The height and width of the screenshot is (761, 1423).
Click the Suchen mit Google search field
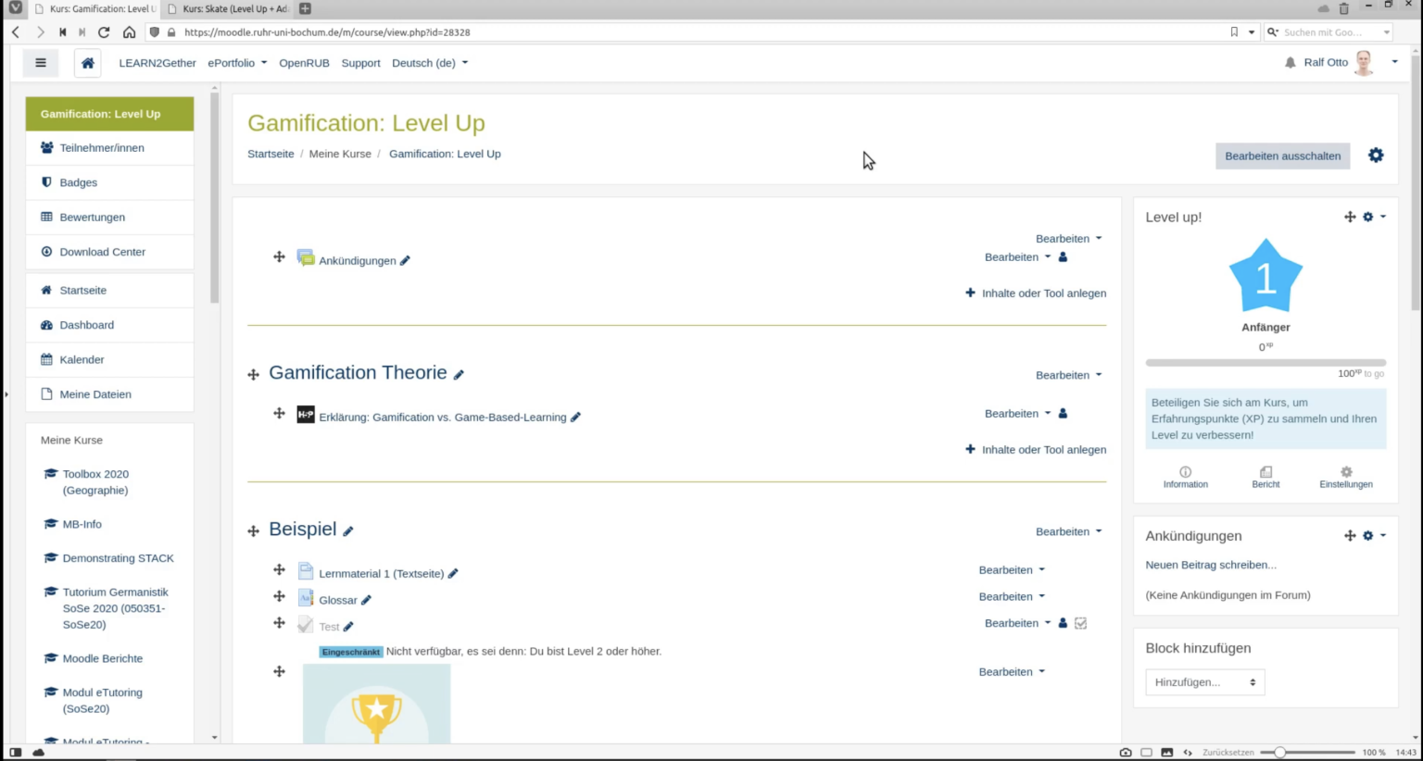point(1329,31)
